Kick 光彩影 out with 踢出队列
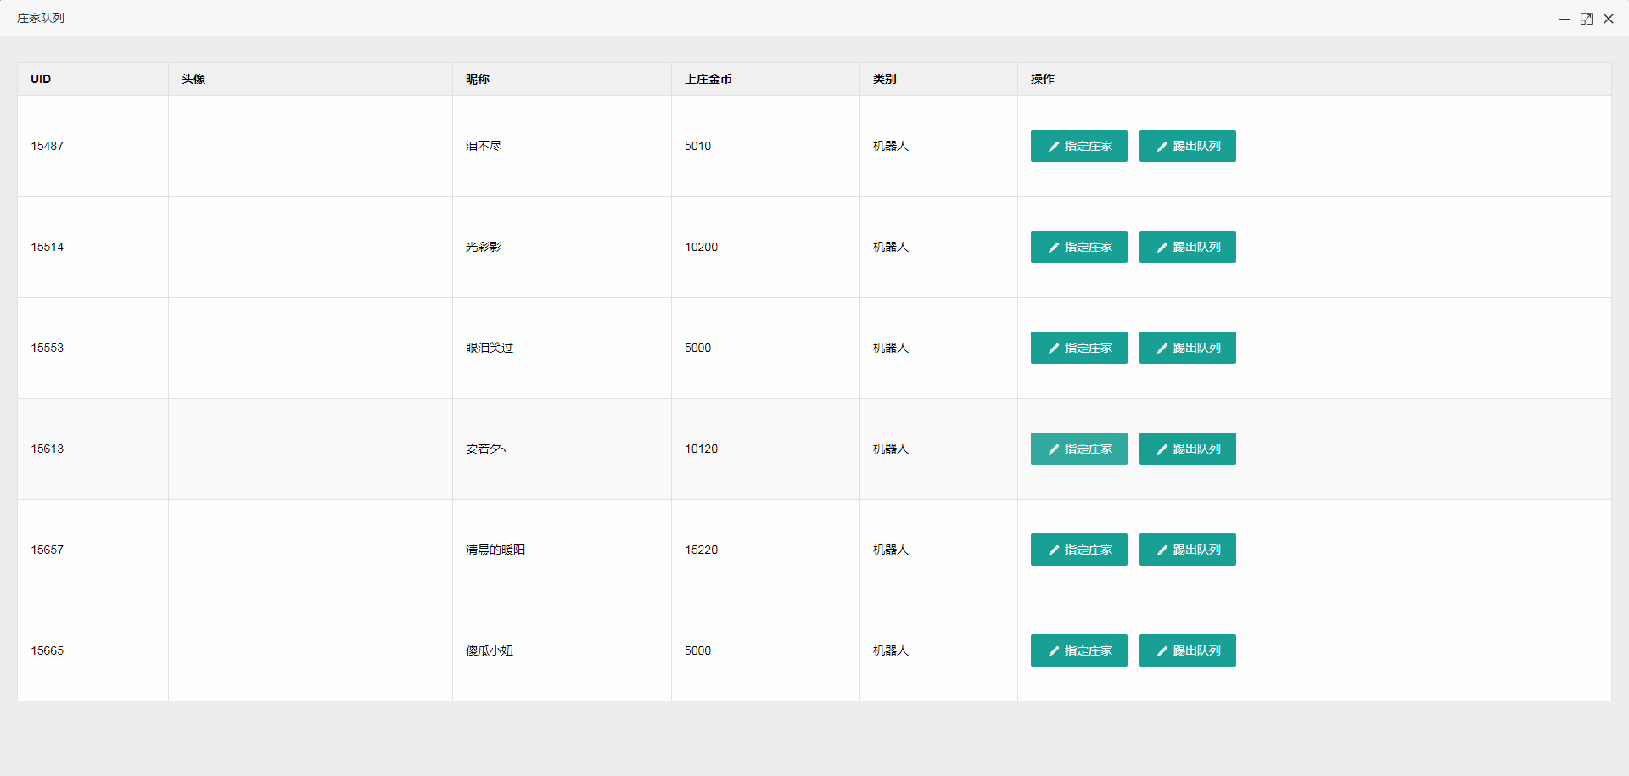The width and height of the screenshot is (1629, 776). click(1187, 247)
